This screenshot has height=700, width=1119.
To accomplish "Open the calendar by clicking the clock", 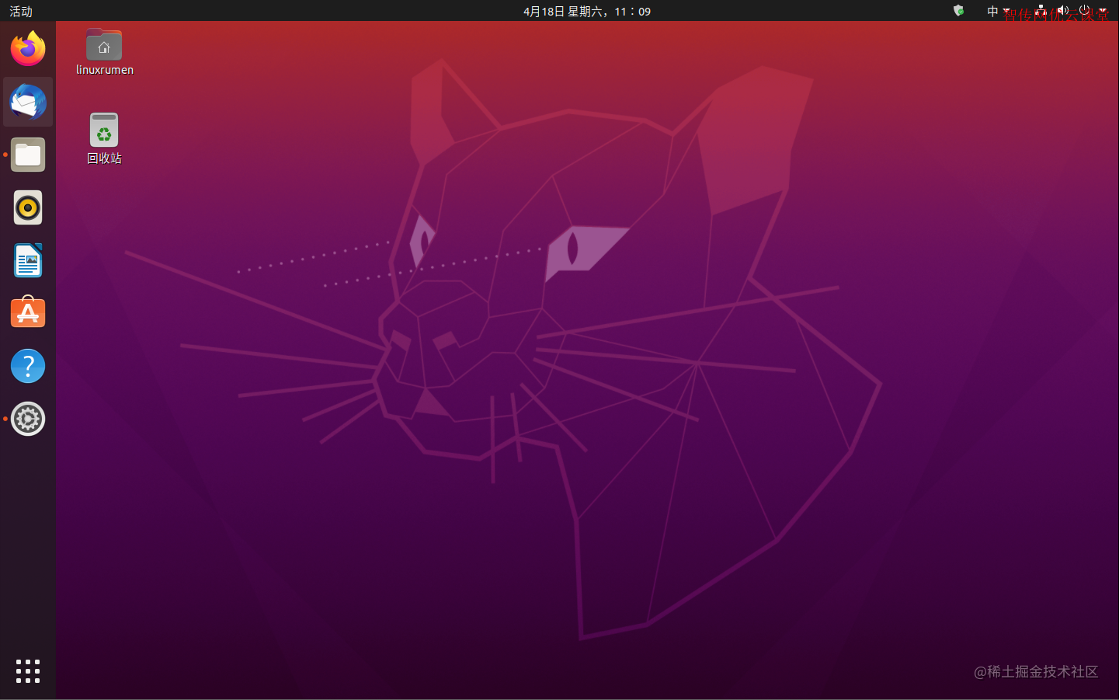I will [x=588, y=11].
